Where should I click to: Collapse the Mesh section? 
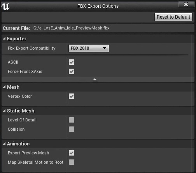click(x=4, y=87)
